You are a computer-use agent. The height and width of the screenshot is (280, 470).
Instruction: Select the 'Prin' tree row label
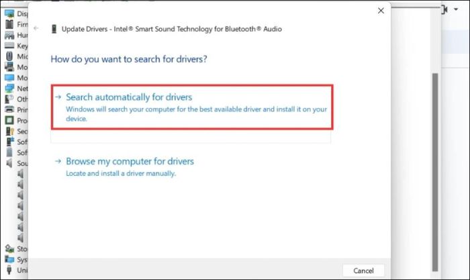click(22, 109)
